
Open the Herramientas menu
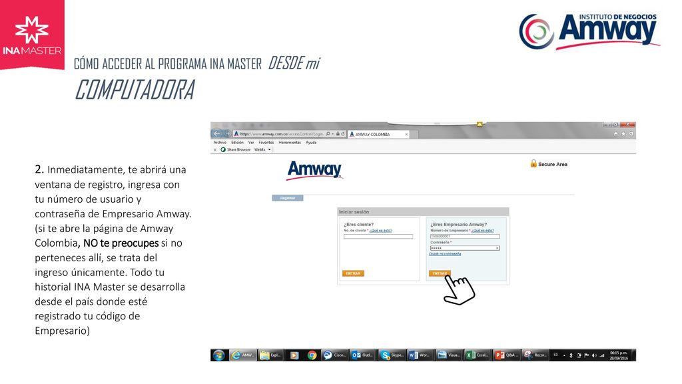click(290, 143)
